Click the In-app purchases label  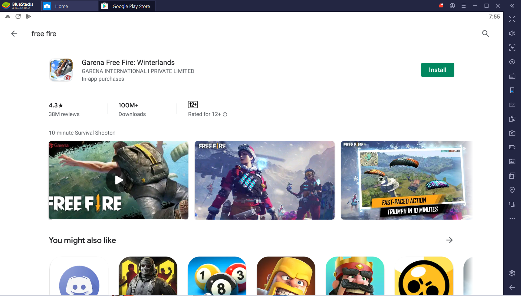click(103, 79)
